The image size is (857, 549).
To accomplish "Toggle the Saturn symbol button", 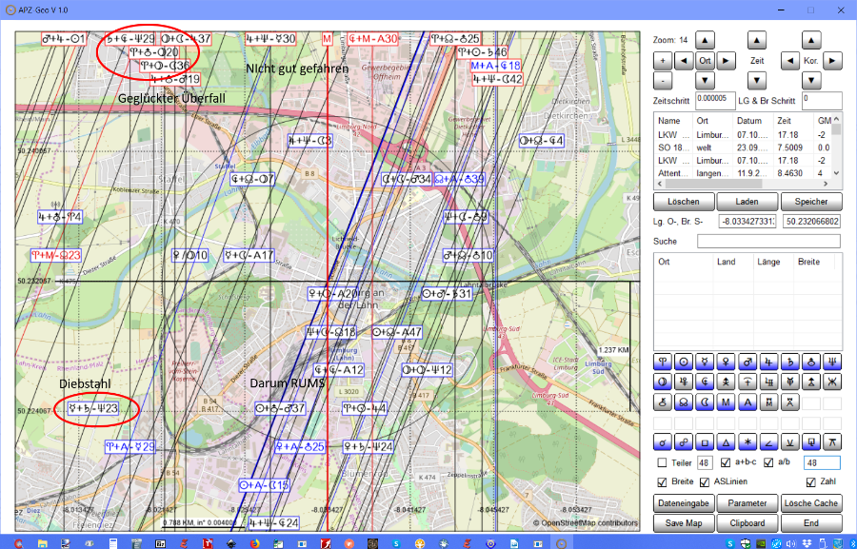I will coord(790,362).
